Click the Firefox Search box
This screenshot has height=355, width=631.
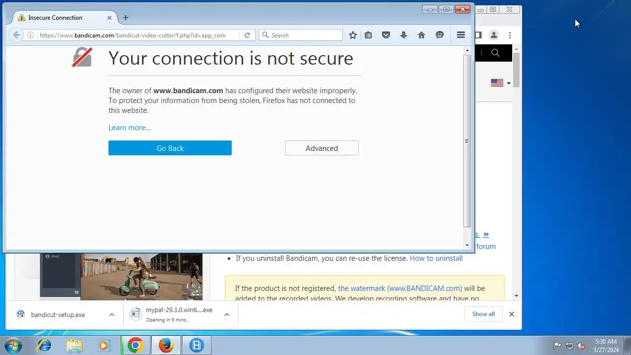pyautogui.click(x=301, y=35)
